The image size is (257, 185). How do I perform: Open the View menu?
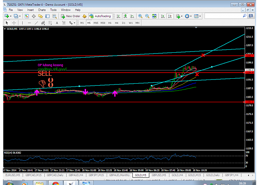coord(20,10)
